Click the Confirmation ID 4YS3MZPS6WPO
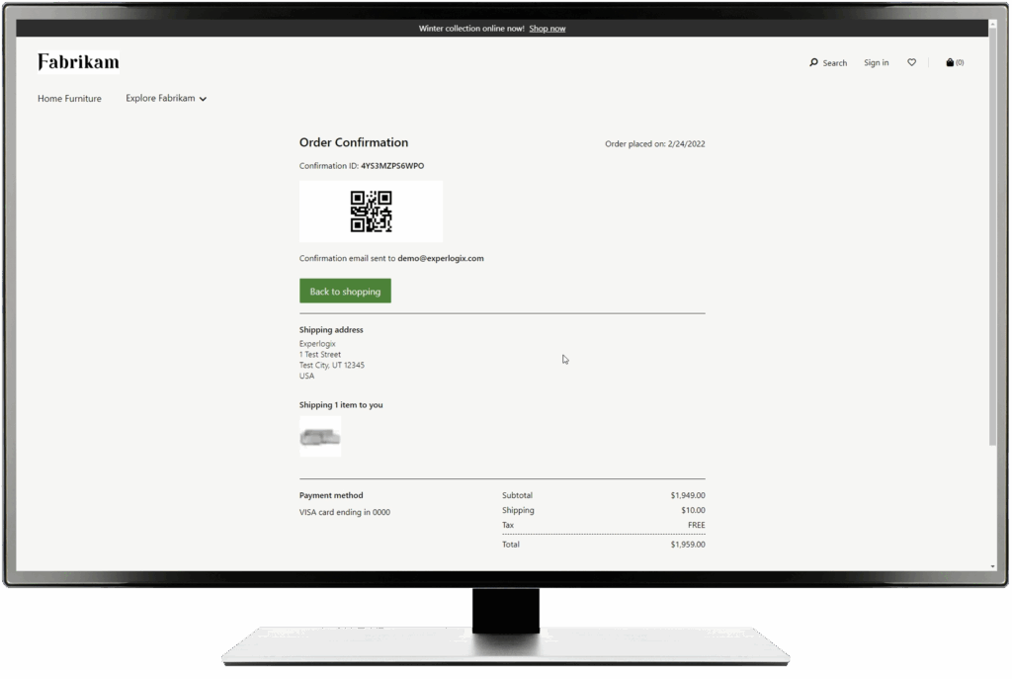The image size is (1012, 679). [391, 166]
